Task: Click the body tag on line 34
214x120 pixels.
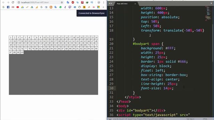Action: point(123,106)
